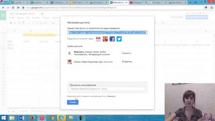Share link via Google+ icon
215x121 pixels.
(x=105, y=39)
